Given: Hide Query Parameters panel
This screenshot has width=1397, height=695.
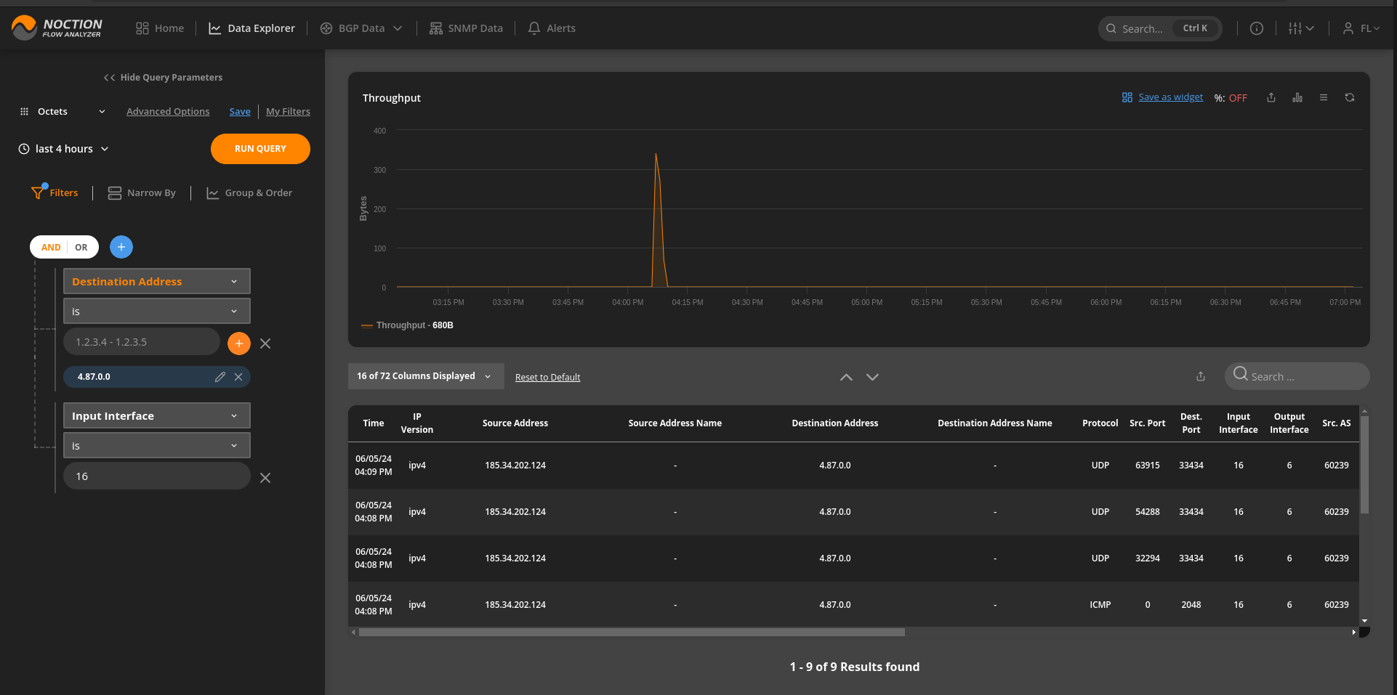Looking at the screenshot, I should click(x=163, y=77).
